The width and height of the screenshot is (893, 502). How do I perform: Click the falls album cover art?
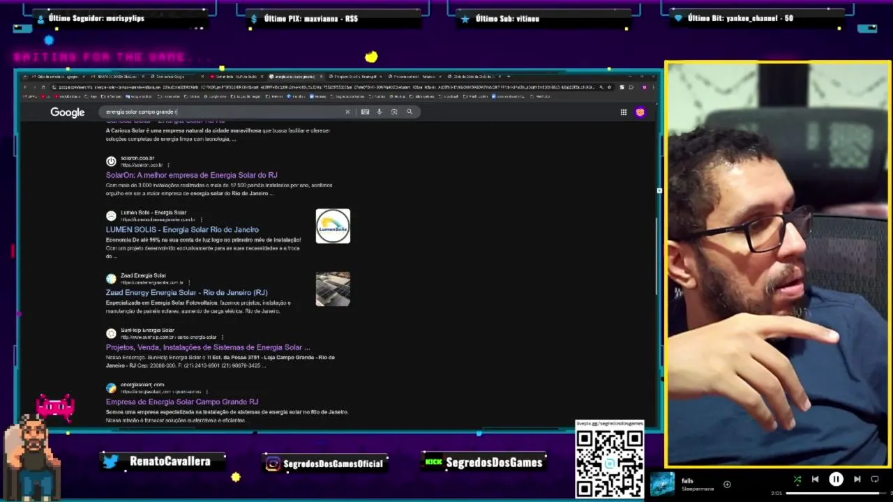[662, 484]
